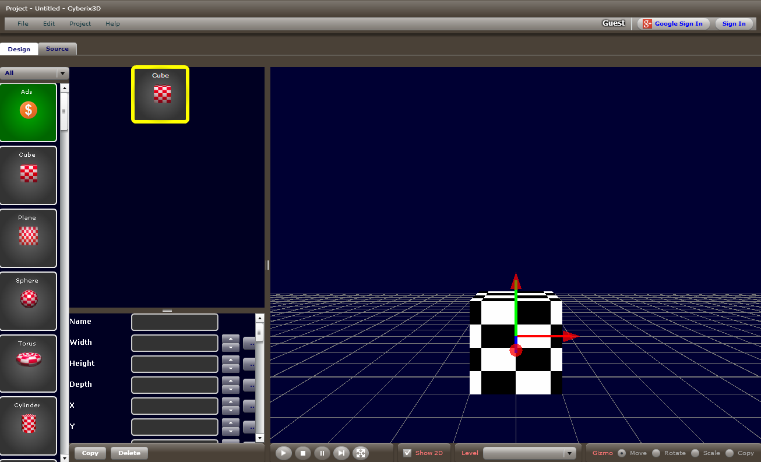Click the Name input field
The height and width of the screenshot is (462, 761).
tap(175, 322)
